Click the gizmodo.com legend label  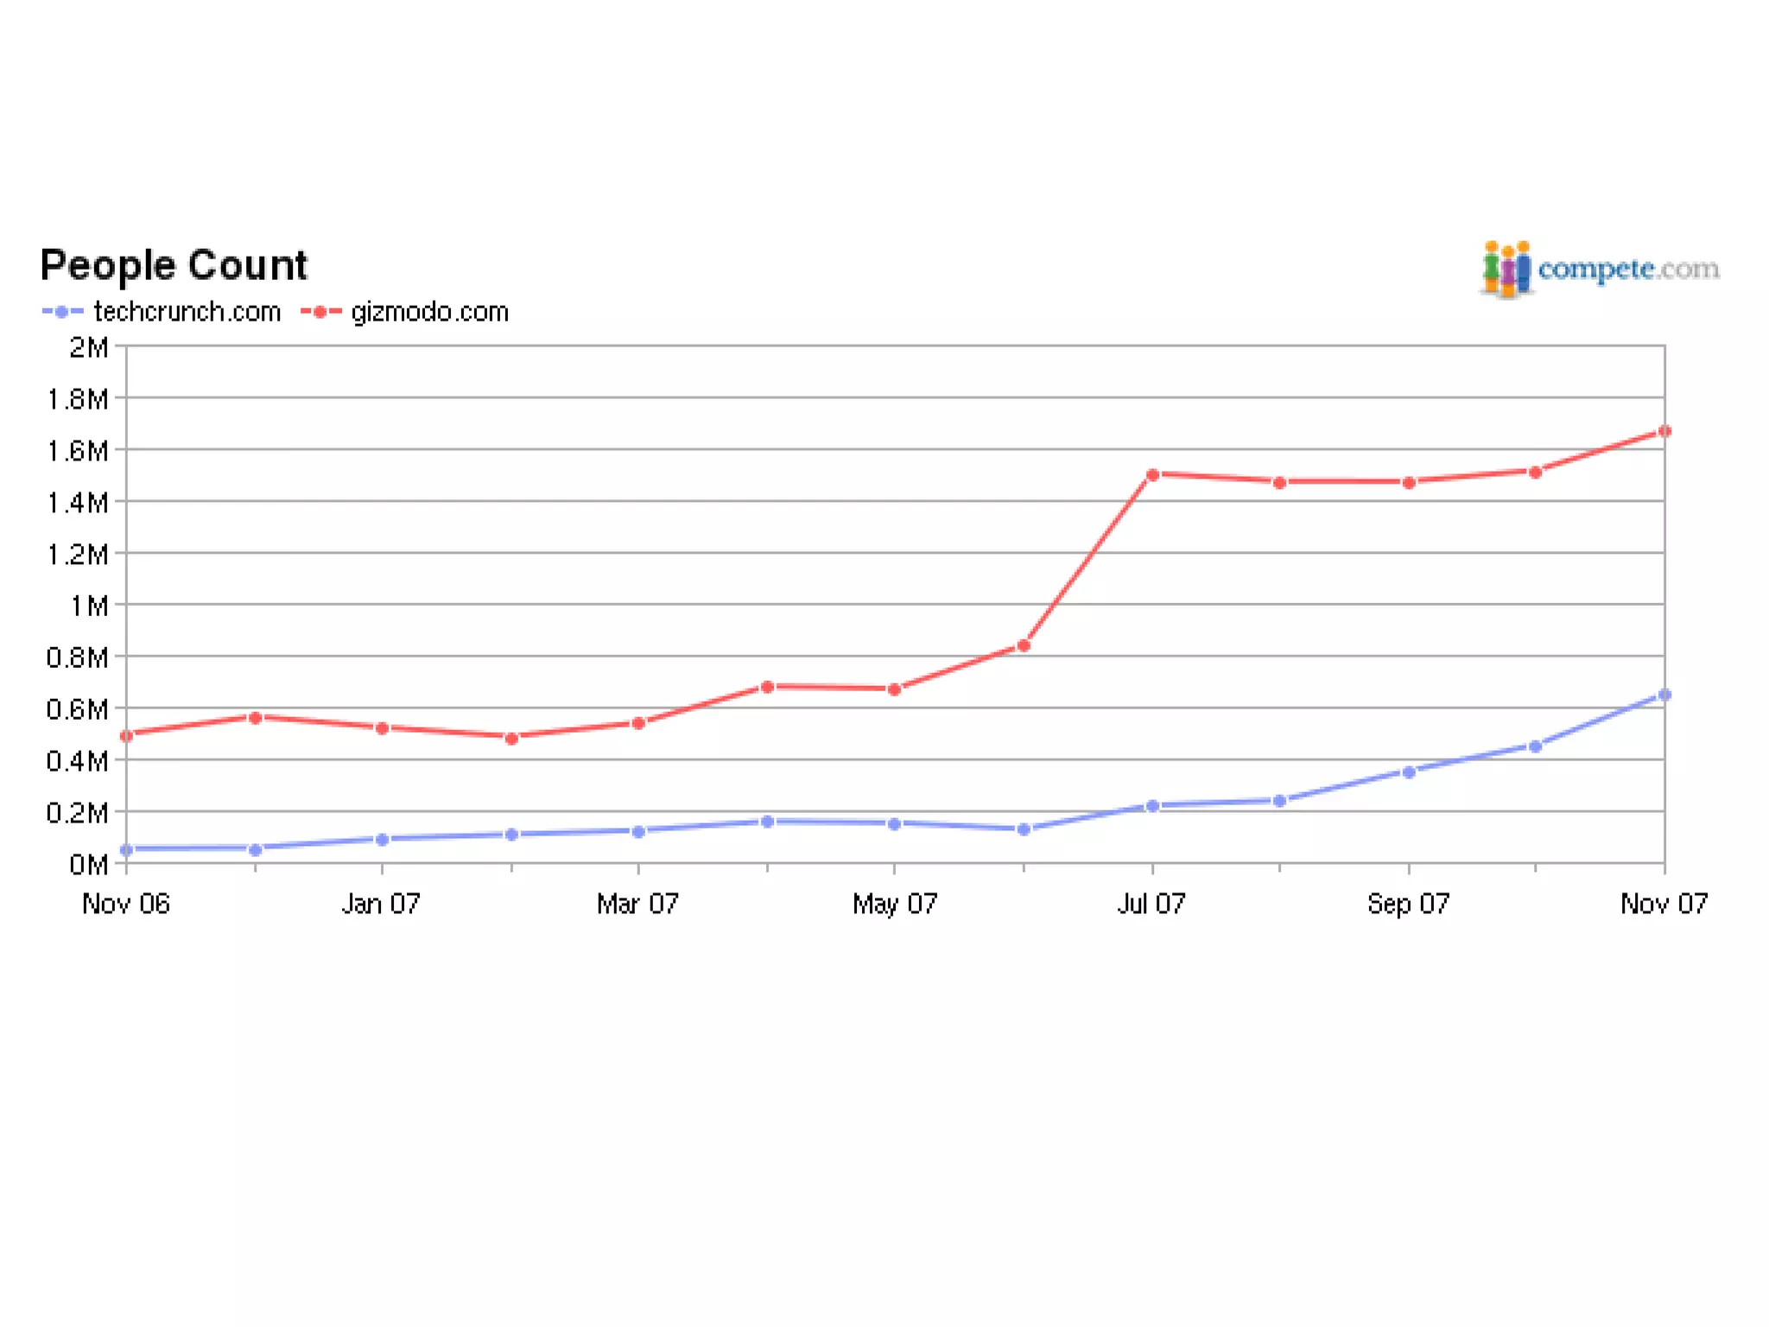tap(429, 312)
